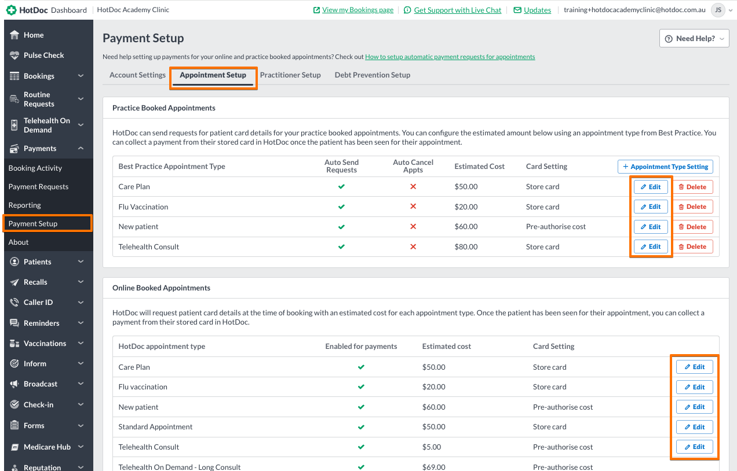Expand the Telehealth On Demand chevron
This screenshot has height=471, width=737.
tap(81, 125)
